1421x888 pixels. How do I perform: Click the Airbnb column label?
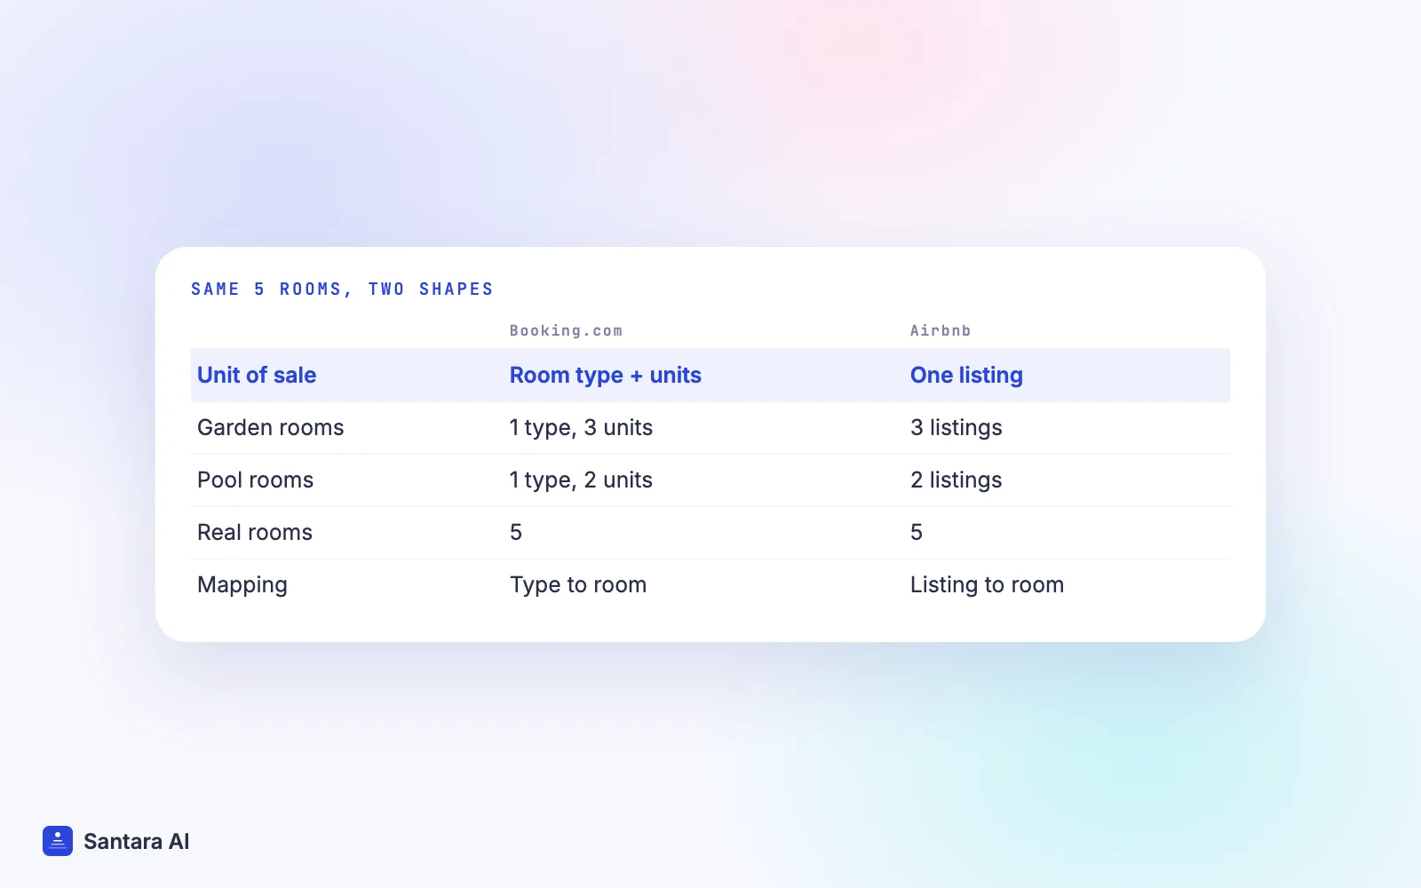point(941,331)
